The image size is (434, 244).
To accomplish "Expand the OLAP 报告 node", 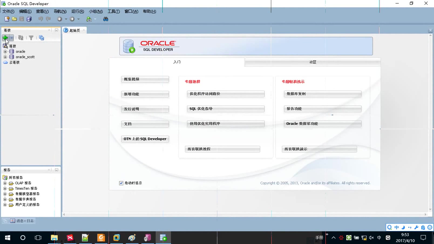I will coord(5,183).
